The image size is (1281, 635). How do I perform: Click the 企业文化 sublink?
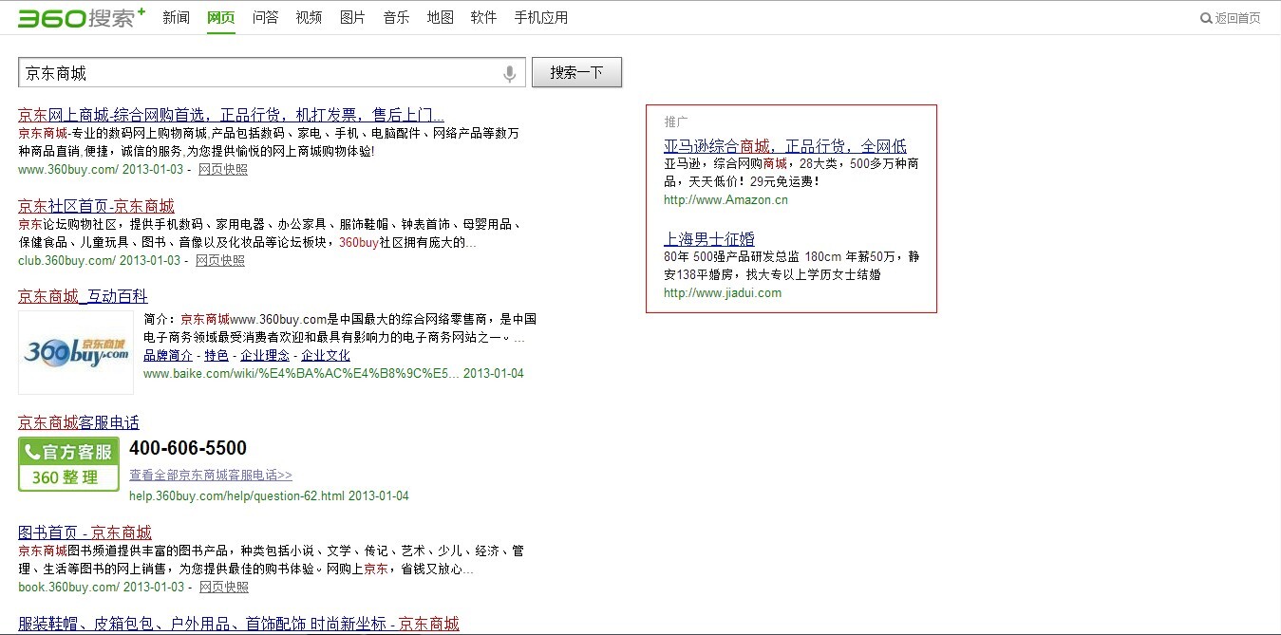tap(326, 355)
